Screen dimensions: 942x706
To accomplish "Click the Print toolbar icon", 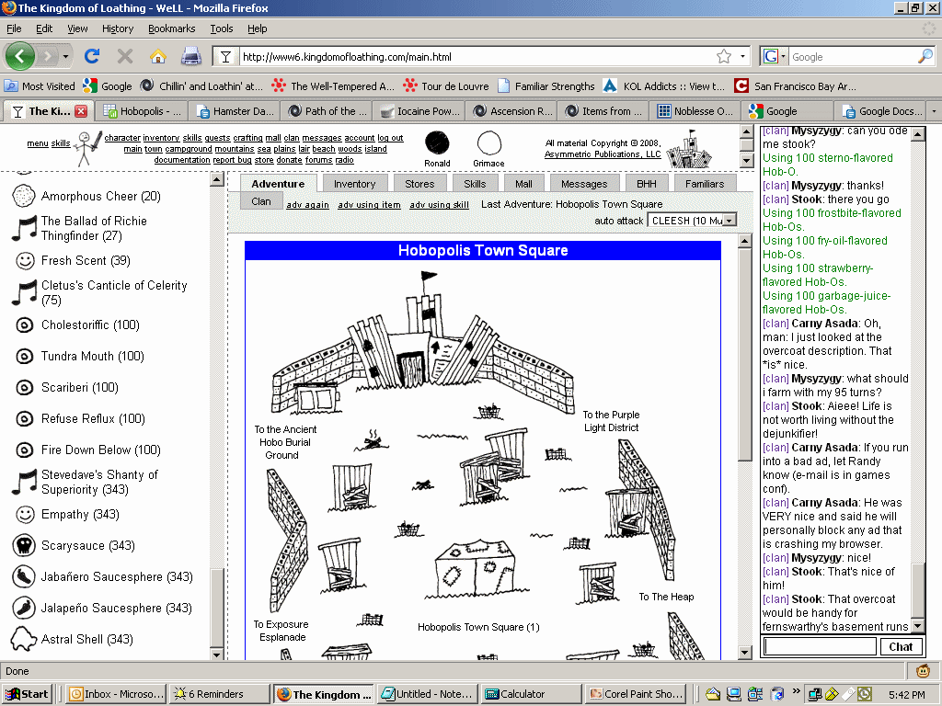I will tap(190, 56).
